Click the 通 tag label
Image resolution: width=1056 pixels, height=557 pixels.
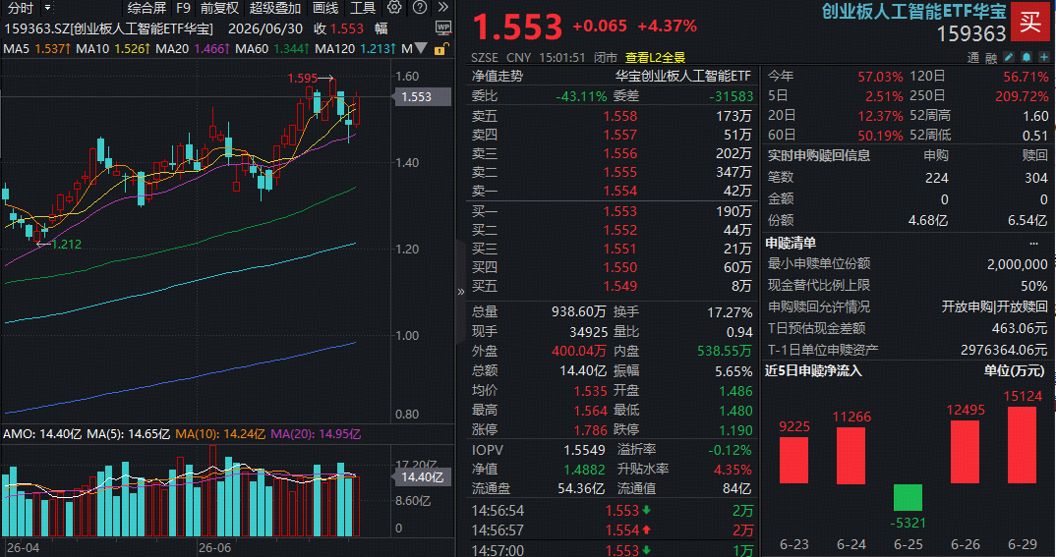pyautogui.click(x=973, y=59)
